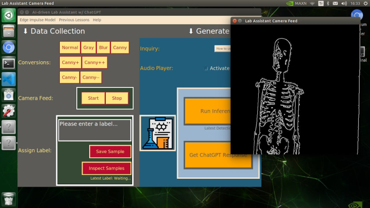Click the lab flask icon image

tap(157, 133)
